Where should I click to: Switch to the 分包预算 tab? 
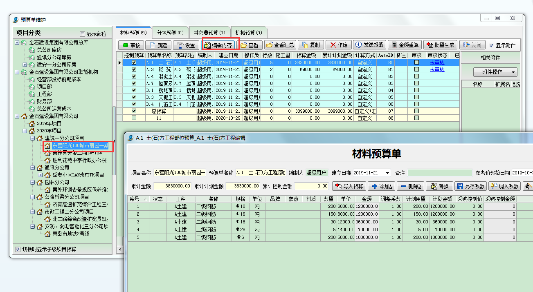pyautogui.click(x=170, y=33)
